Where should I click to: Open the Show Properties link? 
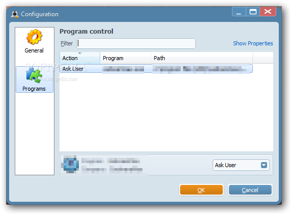tap(253, 43)
